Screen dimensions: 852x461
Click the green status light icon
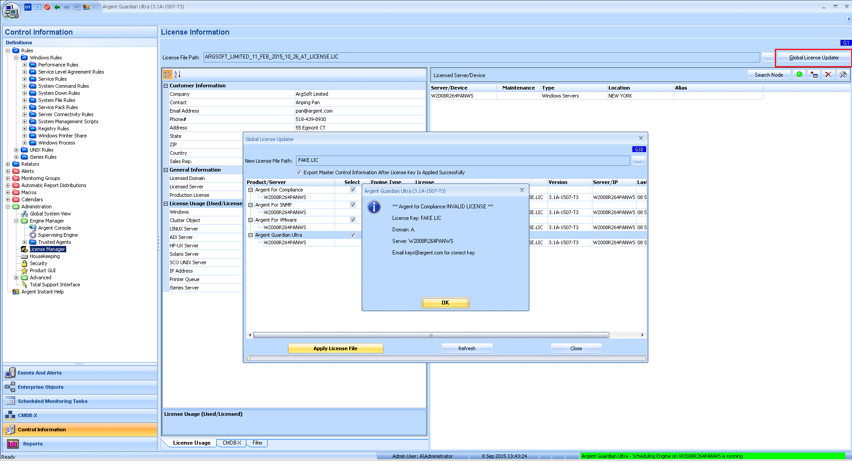799,74
